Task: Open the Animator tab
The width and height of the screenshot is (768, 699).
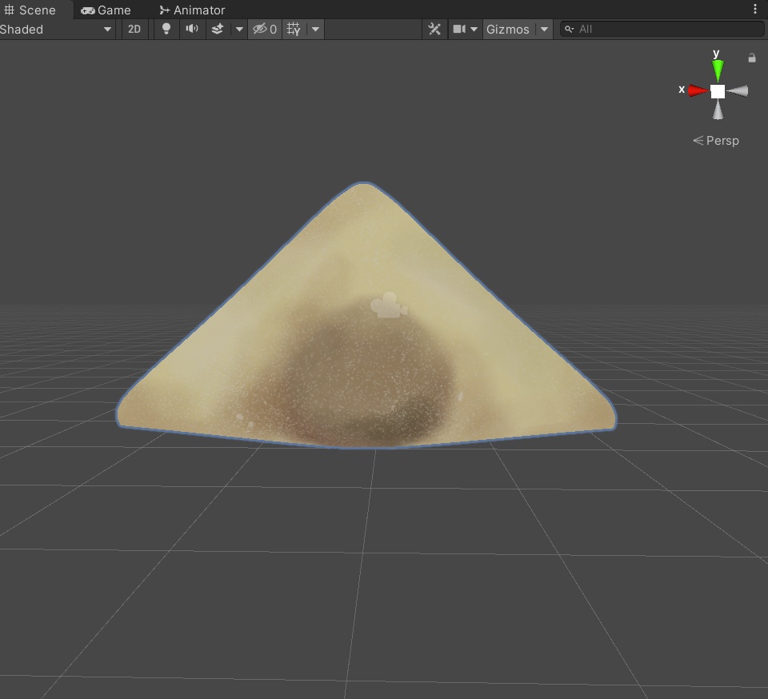Action: coord(192,10)
